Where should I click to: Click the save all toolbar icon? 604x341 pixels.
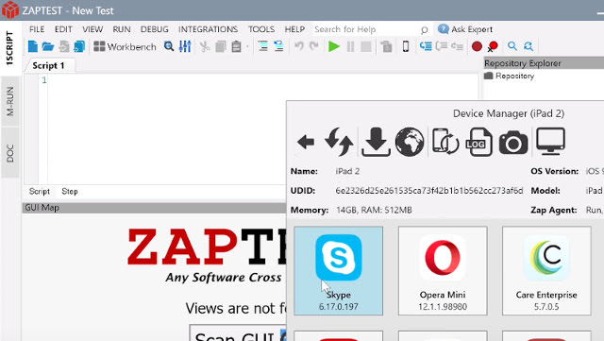(x=79, y=46)
